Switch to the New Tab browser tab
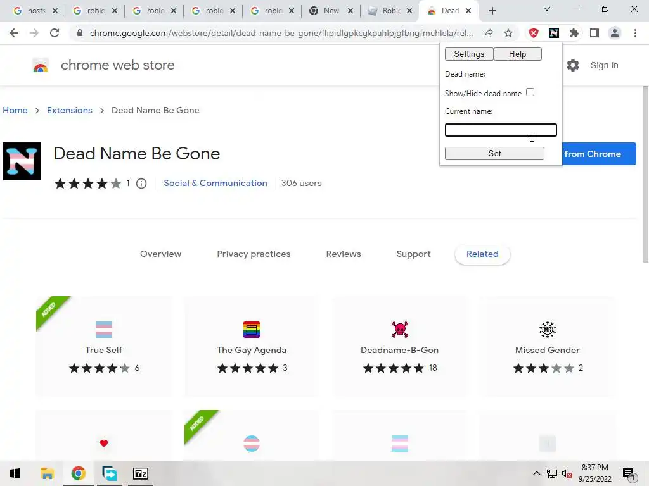Screen dimensions: 649x486 coord(331,11)
